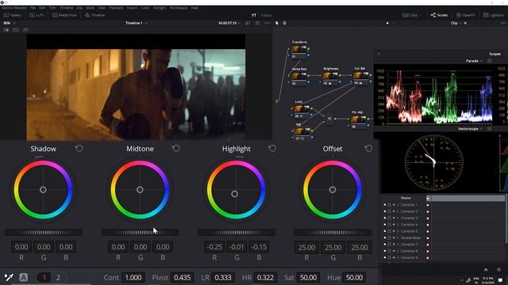Screen dimensions: 508x285
Task: Click the color picker eyedropper icon
Action: pos(9,277)
